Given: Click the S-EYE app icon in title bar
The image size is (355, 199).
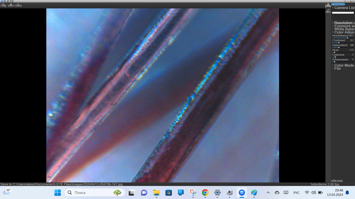Looking at the screenshot, I should (x=2, y=1).
